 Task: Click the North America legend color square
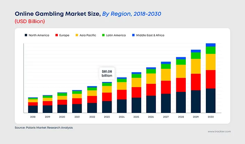tap(26, 35)
